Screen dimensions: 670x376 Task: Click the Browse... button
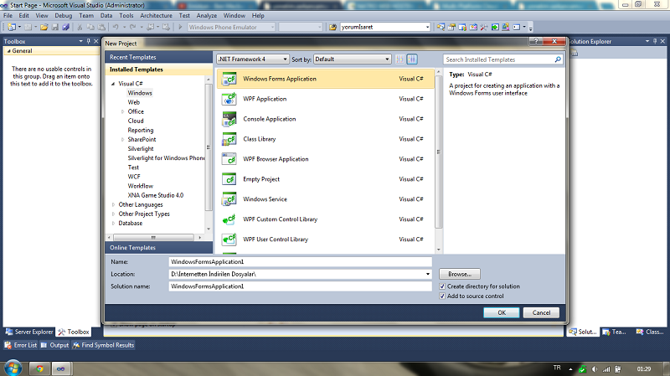[460, 274]
